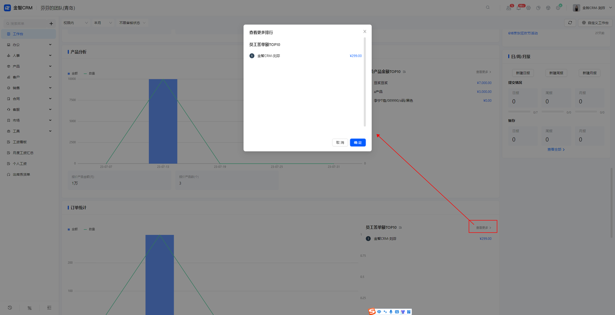Viewport: 615px width, 315px height.
Task: Open the global search magnifier icon
Action: click(488, 8)
